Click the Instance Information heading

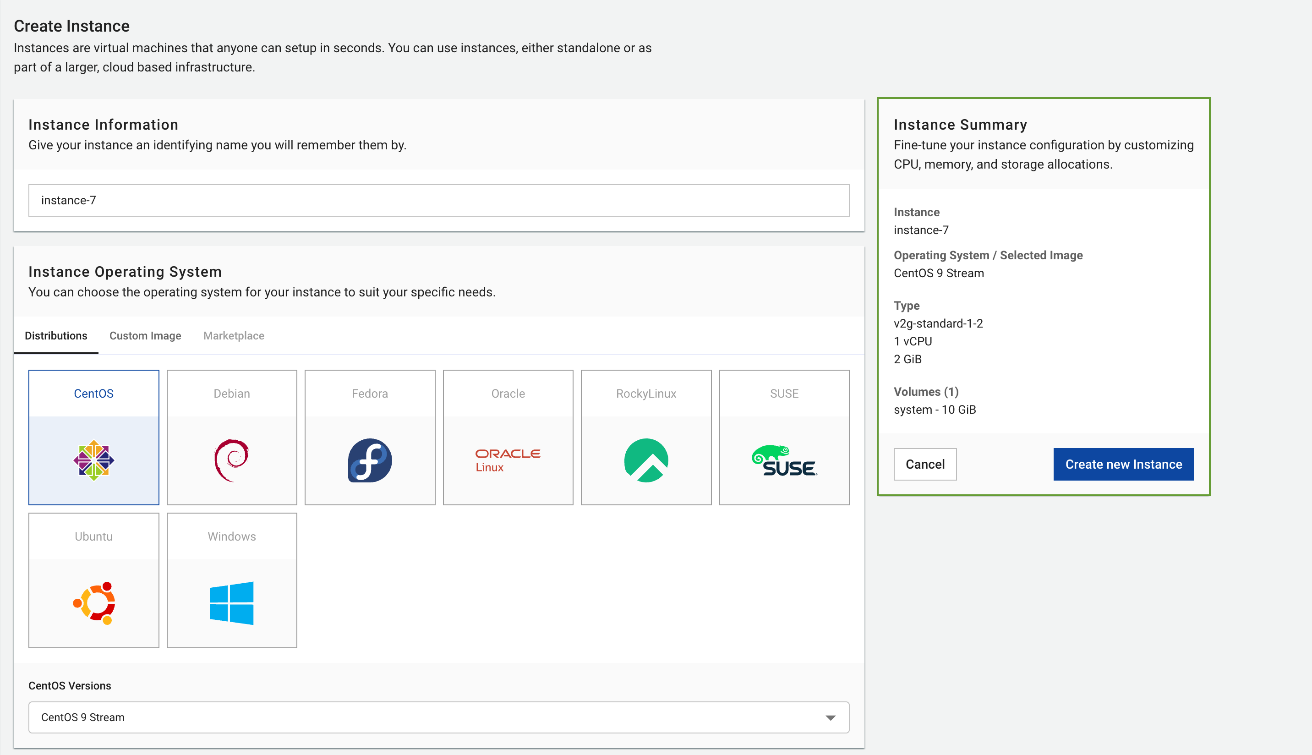103,125
